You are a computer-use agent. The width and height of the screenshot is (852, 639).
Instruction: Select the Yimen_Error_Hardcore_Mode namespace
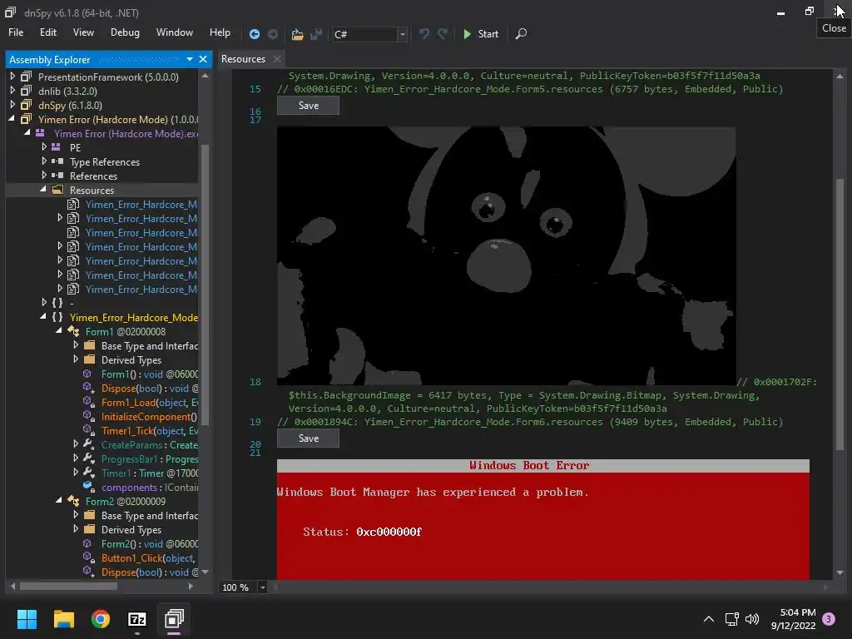coord(134,318)
